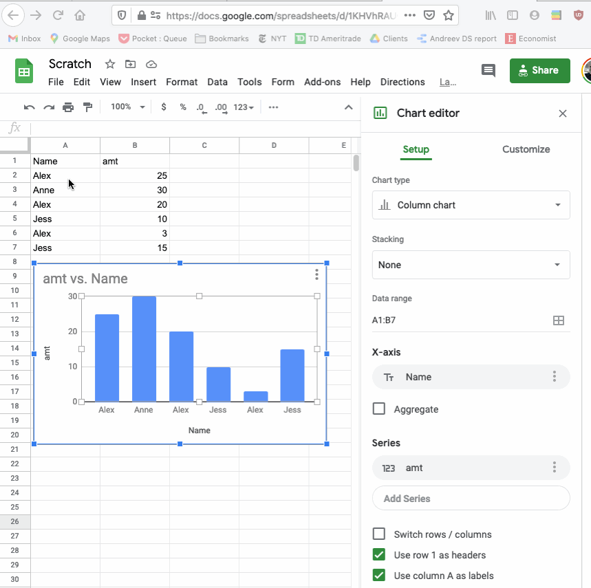Check Switch rows / columns
Screen dimensions: 591x588
pyautogui.click(x=378, y=534)
